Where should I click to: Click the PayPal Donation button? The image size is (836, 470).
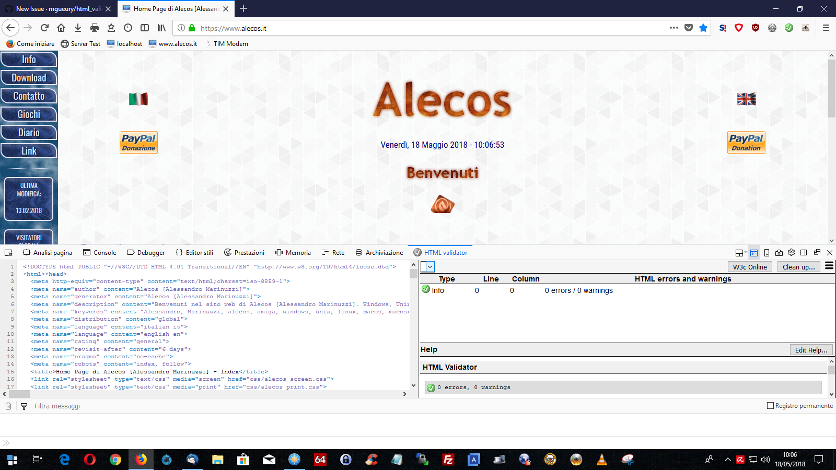[x=746, y=143]
